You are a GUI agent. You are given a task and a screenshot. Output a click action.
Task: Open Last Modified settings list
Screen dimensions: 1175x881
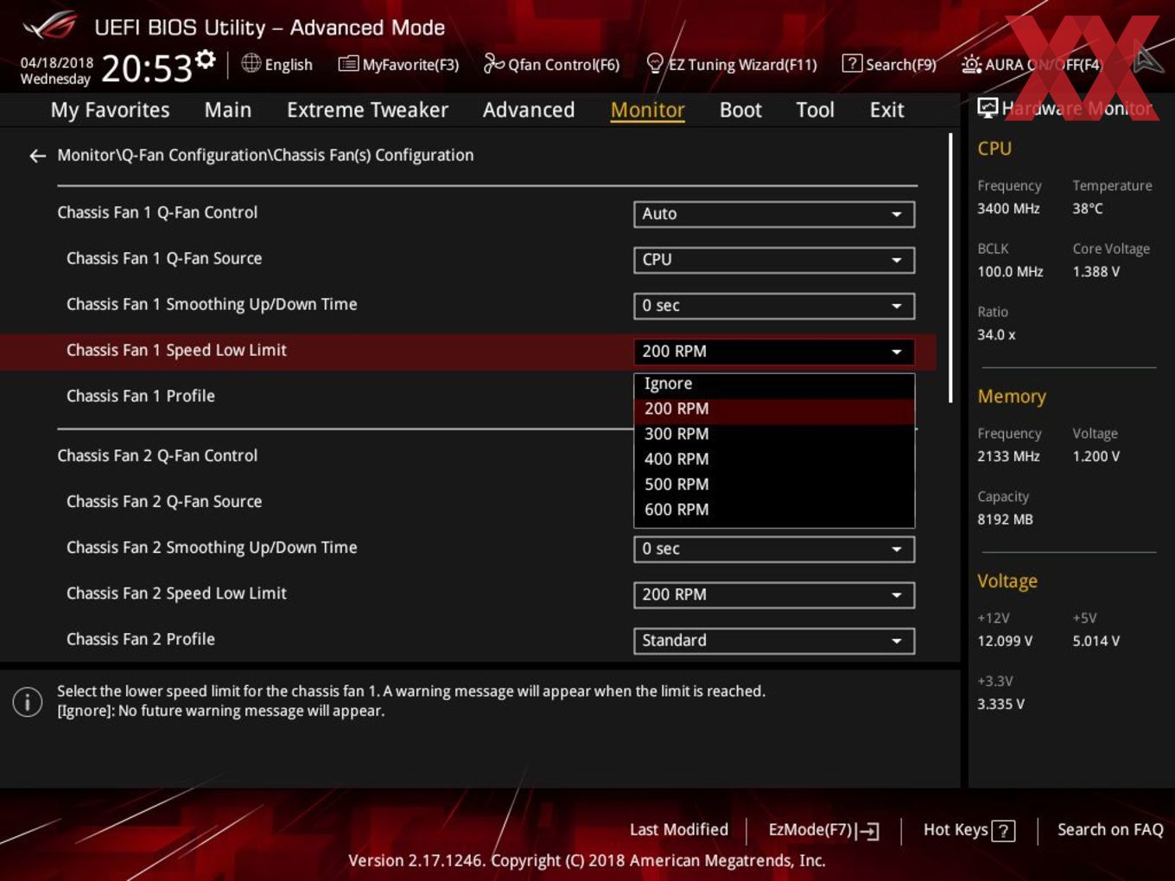point(679,829)
